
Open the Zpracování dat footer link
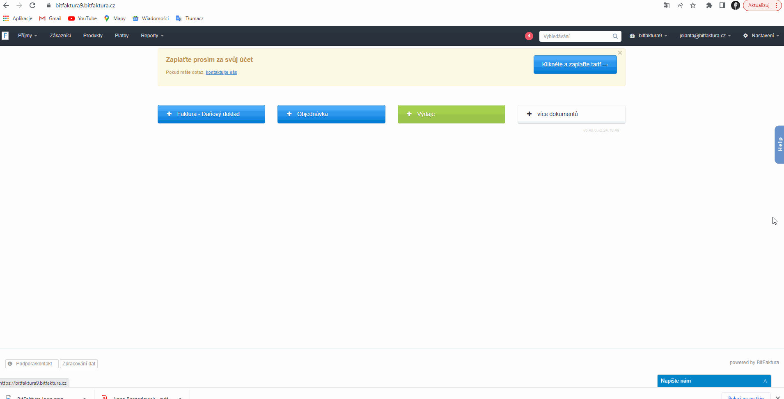coord(79,364)
